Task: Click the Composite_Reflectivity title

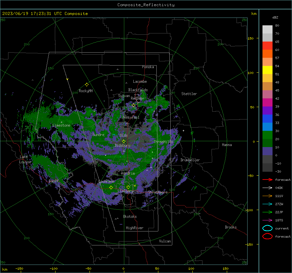Action: [x=146, y=5]
